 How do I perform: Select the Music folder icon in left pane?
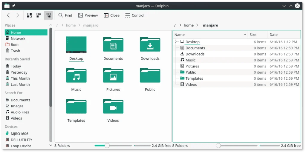[x=76, y=75]
